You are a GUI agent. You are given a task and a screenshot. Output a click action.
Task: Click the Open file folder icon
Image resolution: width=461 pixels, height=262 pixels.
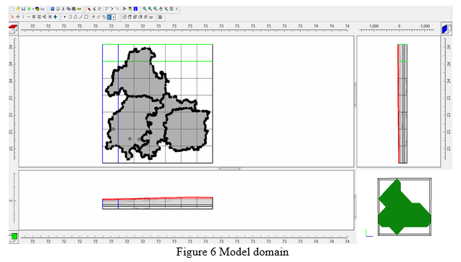(18, 9)
